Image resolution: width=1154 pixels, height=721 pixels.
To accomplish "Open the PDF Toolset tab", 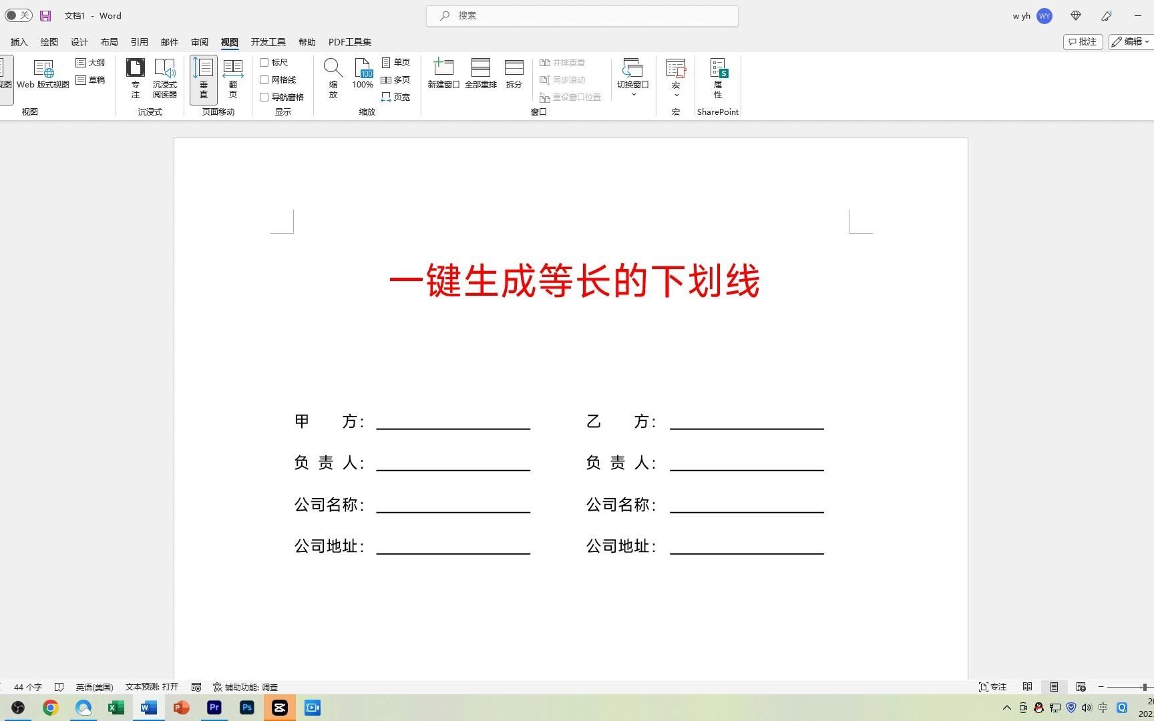I will click(x=350, y=42).
